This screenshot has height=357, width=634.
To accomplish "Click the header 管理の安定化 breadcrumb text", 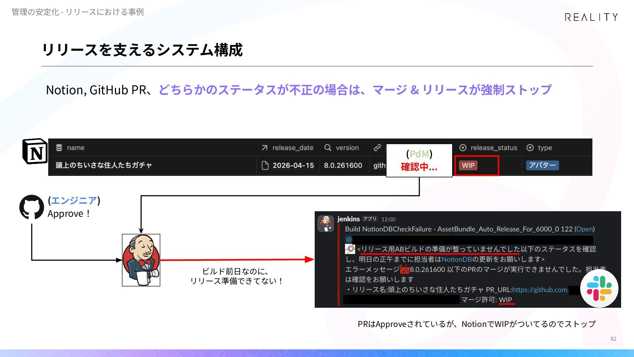I will tap(78, 12).
